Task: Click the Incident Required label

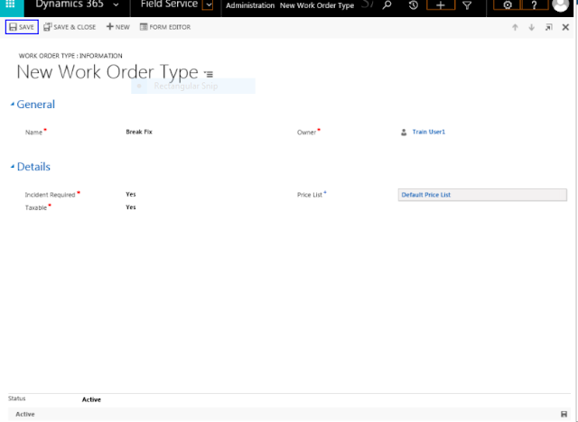Action: coord(50,195)
